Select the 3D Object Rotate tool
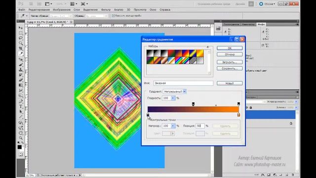This screenshot has height=178, width=316. click(21, 123)
